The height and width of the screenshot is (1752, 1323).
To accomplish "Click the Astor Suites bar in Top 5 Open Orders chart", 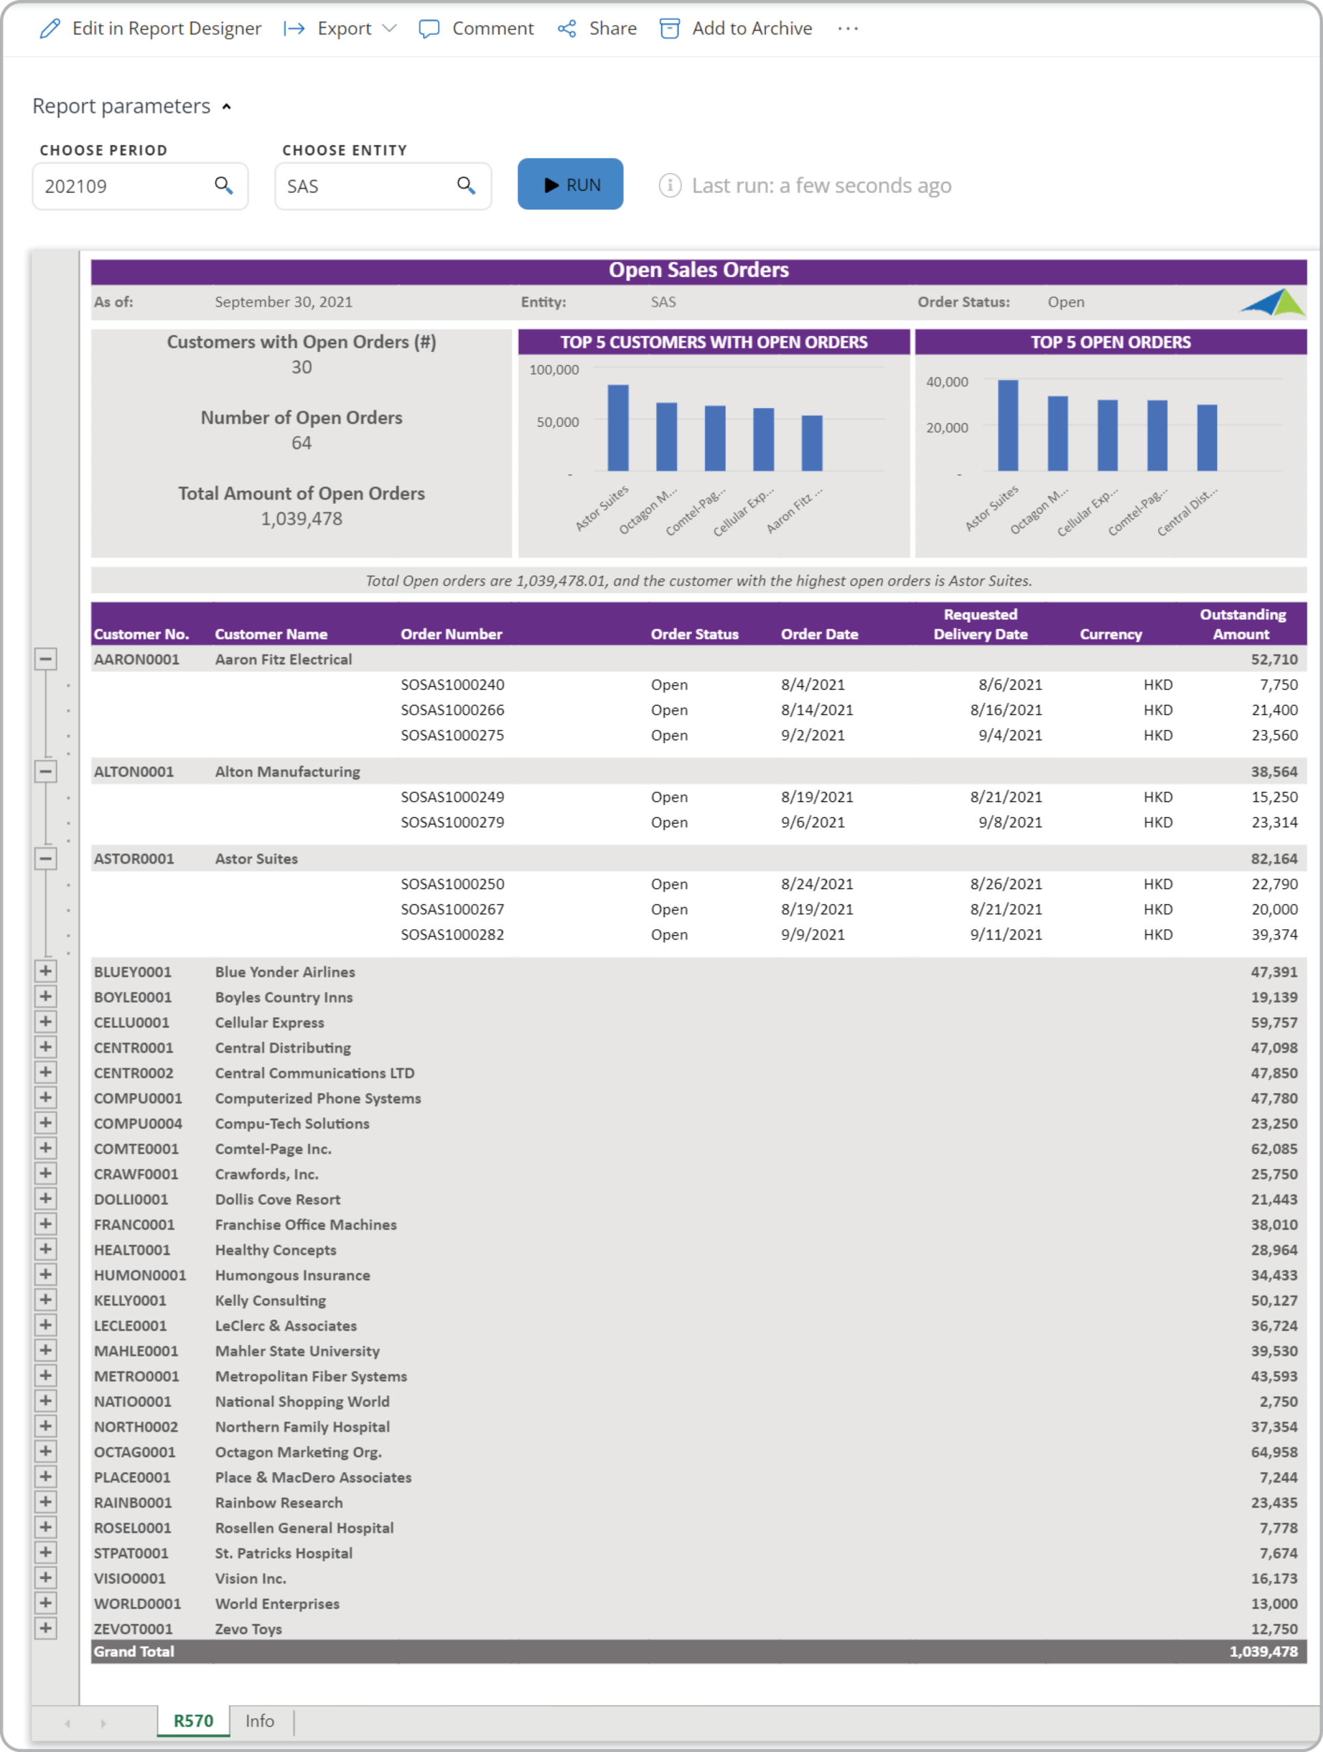I will (1007, 426).
